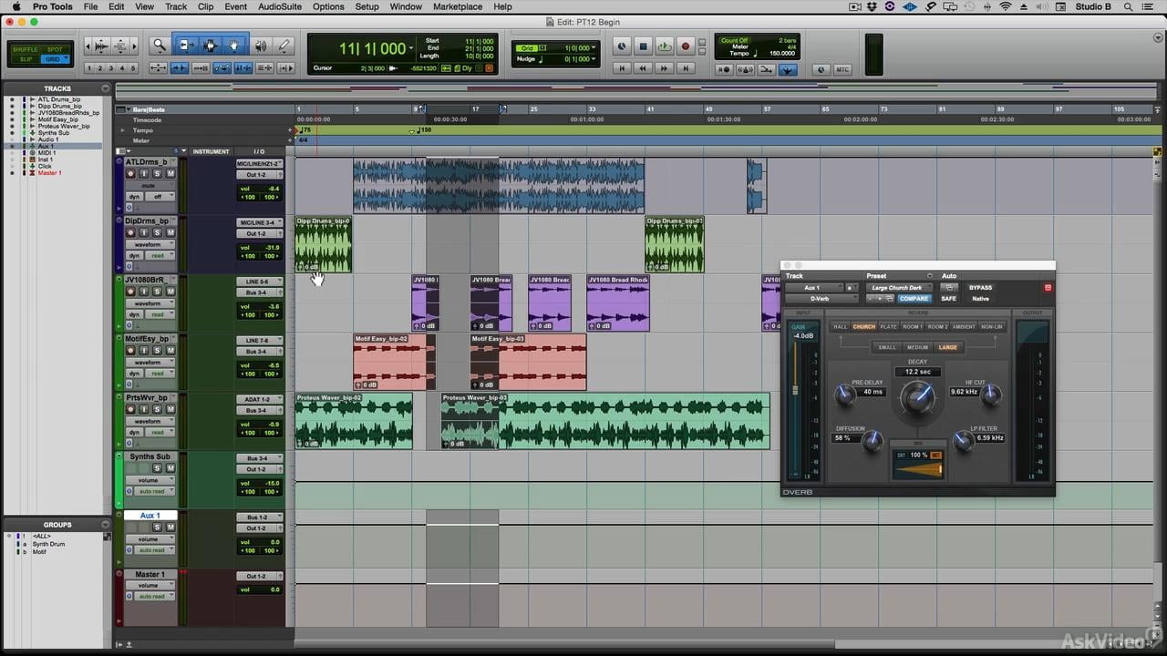Click the Stop transport button
Screen dimensions: 1167x656
(643, 46)
